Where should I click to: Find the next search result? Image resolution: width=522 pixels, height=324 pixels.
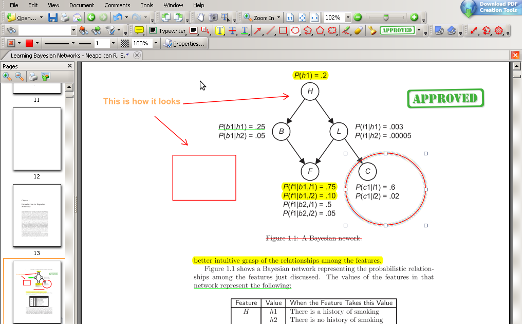point(96,31)
